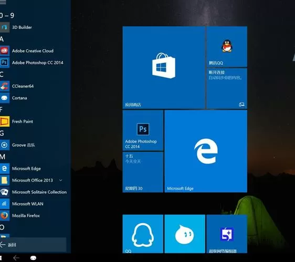Click the M letter group header
Image resolution: width=295 pixels, height=262 pixels.
(x=3, y=157)
